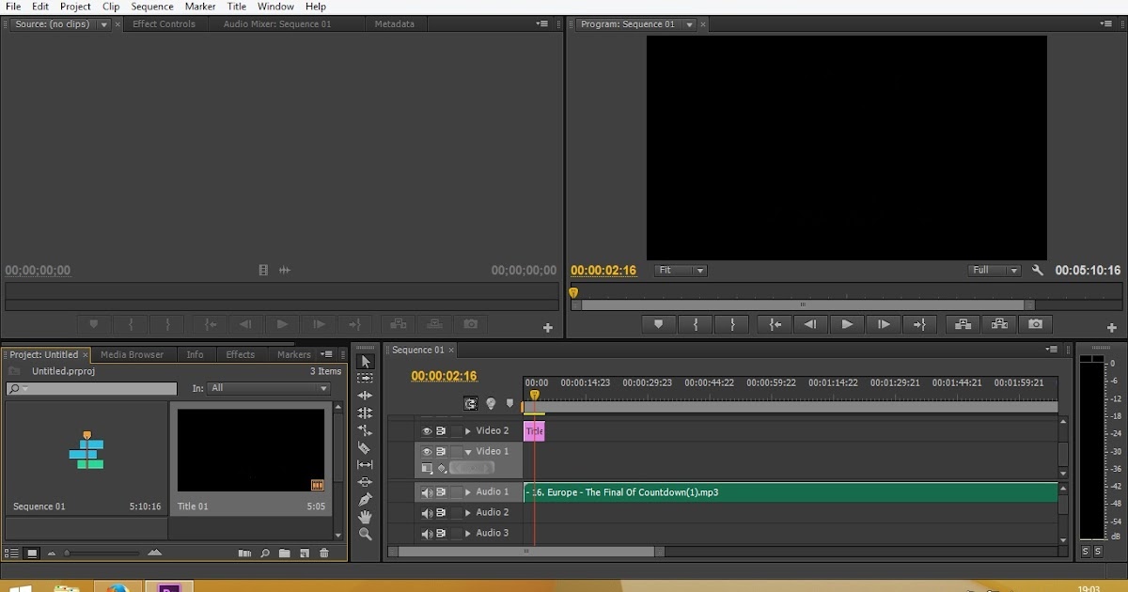Toggle the Audio 3 track speaker

point(426,534)
